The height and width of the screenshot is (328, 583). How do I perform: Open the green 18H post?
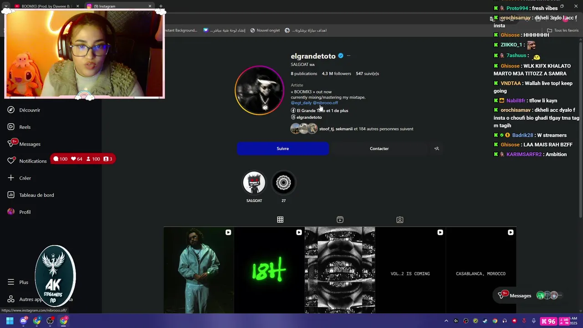coord(269,271)
